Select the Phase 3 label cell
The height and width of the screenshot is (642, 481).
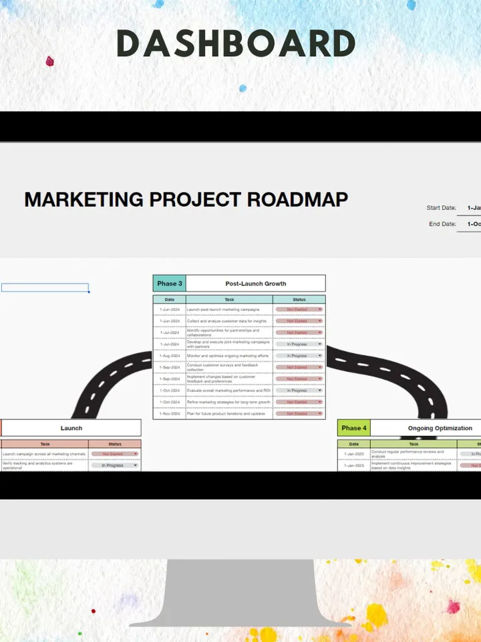(x=169, y=284)
